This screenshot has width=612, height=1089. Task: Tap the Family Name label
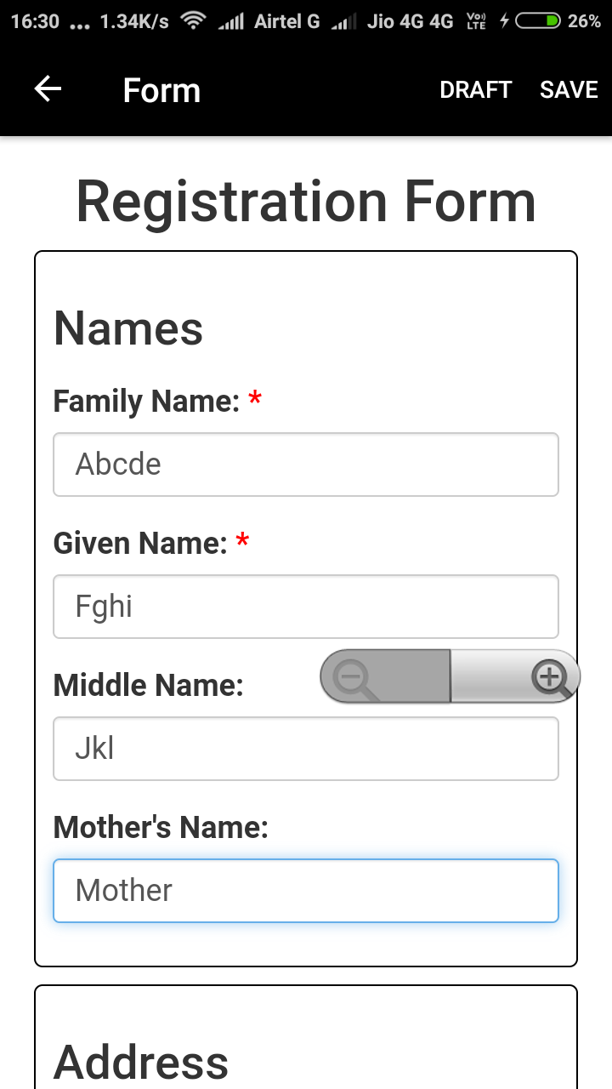click(146, 401)
